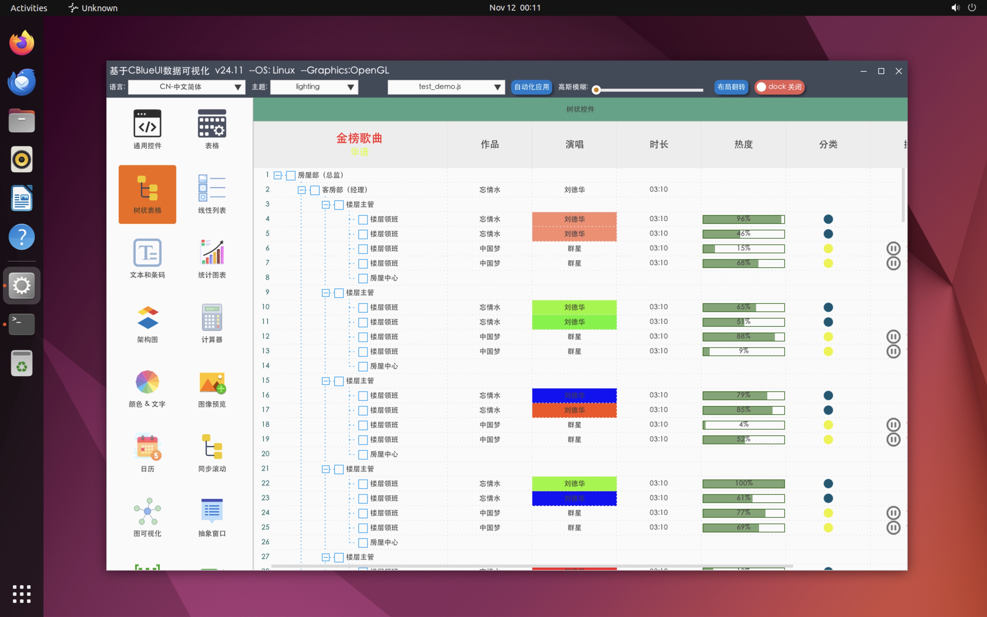Open the lighting theme dropdown
The height and width of the screenshot is (617, 987).
(x=314, y=87)
